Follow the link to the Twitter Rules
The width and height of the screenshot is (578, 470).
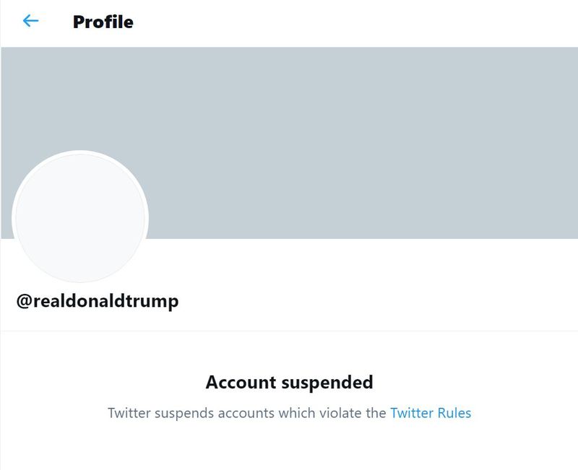[x=430, y=414]
